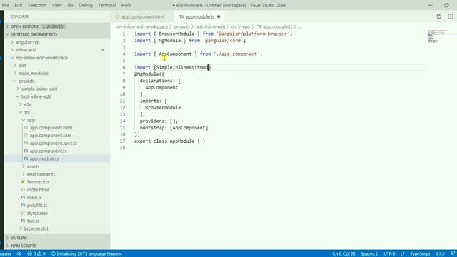
Task: Change UTF-8 file encoding
Action: (x=389, y=254)
